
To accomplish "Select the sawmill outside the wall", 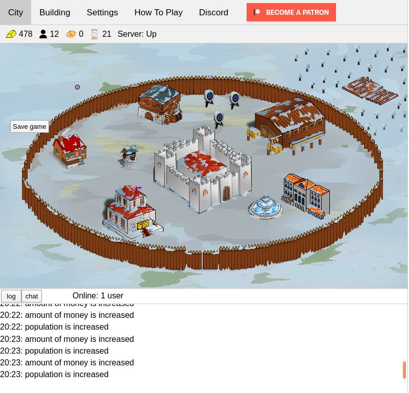I will (x=370, y=90).
